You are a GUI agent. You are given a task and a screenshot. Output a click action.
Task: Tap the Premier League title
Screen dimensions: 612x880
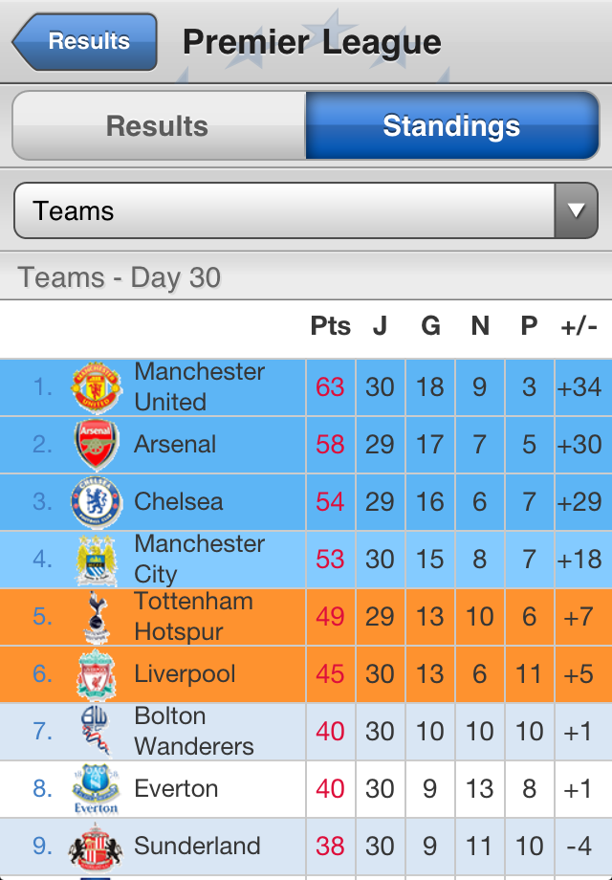click(312, 42)
